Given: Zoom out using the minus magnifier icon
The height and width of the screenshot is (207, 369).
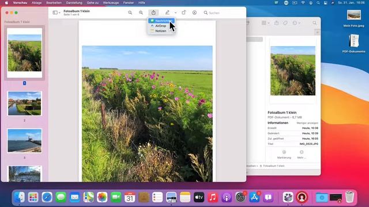Looking at the screenshot, I should point(130,13).
